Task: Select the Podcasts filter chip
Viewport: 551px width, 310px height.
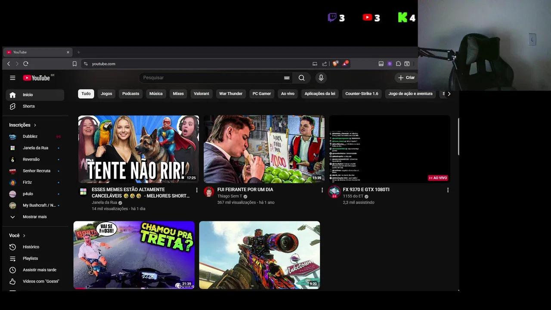Action: 130,93
